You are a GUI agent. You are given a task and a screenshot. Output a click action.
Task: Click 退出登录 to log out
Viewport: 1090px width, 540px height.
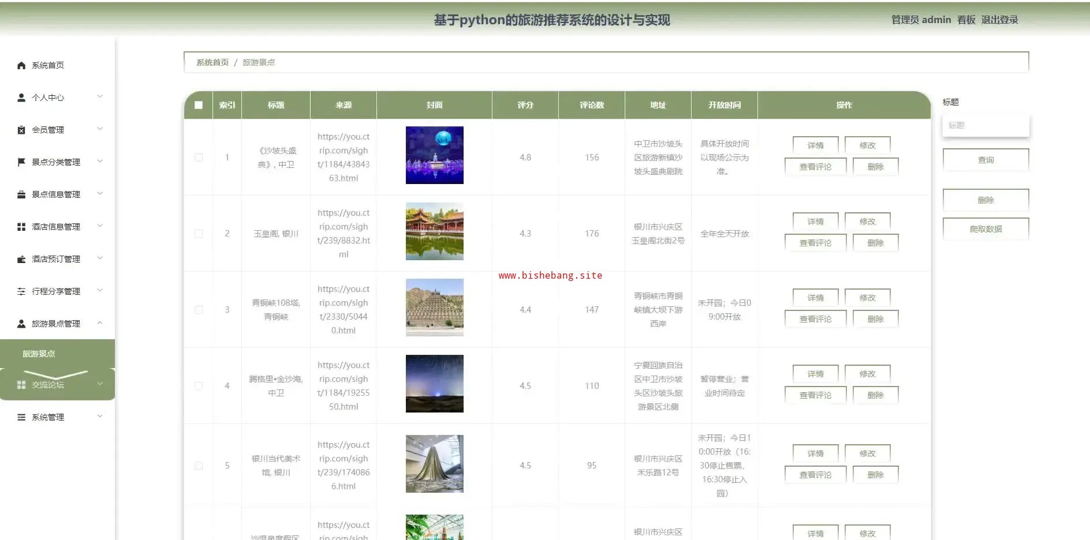pos(999,20)
